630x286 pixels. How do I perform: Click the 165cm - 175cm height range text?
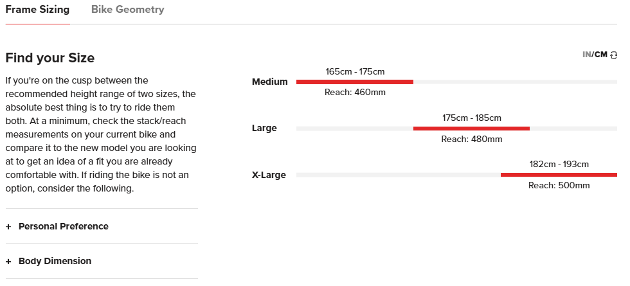coord(355,71)
